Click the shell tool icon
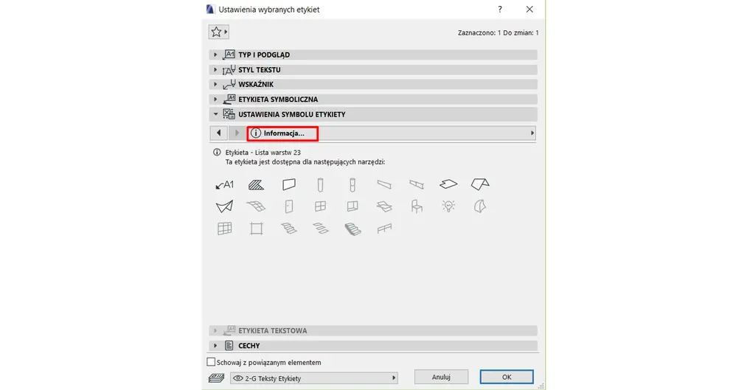The image size is (747, 390). point(224,206)
